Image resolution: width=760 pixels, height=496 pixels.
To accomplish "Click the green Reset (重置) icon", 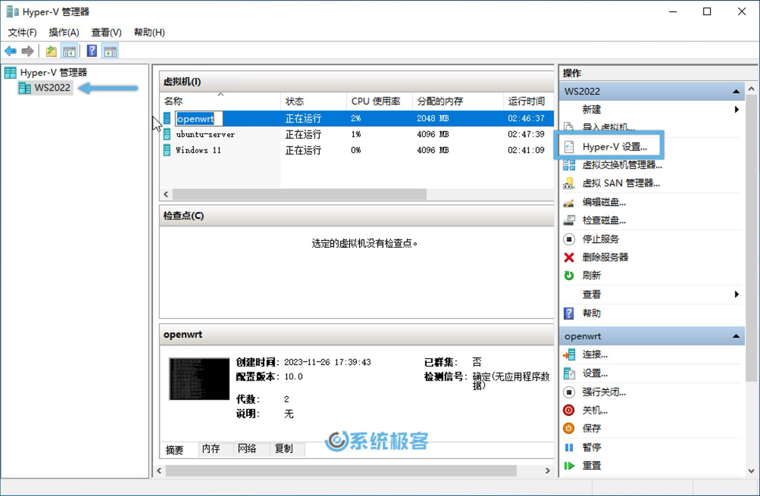I will [x=569, y=466].
